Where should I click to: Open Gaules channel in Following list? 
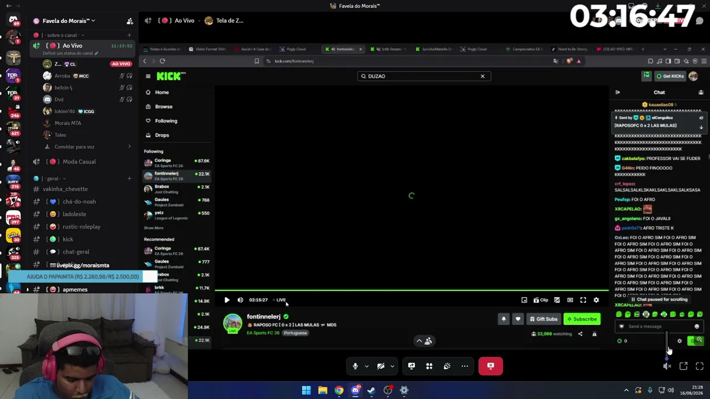[x=176, y=202]
